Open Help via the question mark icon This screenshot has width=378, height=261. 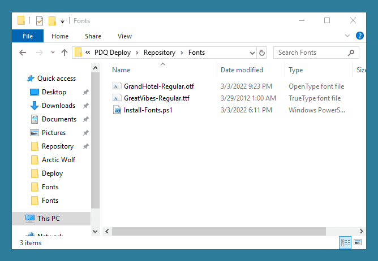(x=360, y=36)
